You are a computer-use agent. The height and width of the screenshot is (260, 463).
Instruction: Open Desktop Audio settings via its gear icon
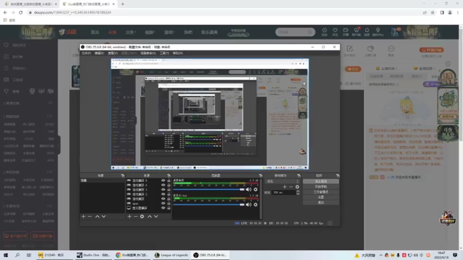256,190
